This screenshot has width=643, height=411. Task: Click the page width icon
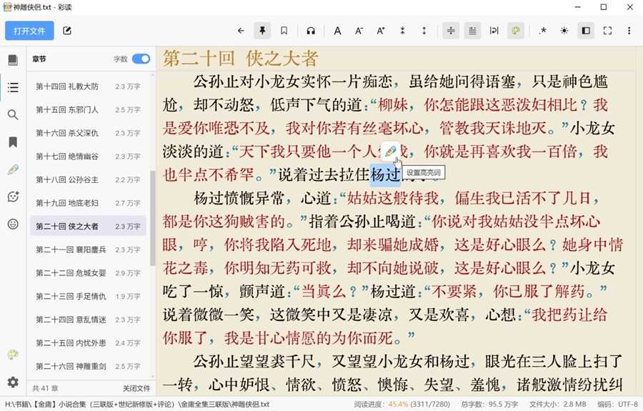494,31
